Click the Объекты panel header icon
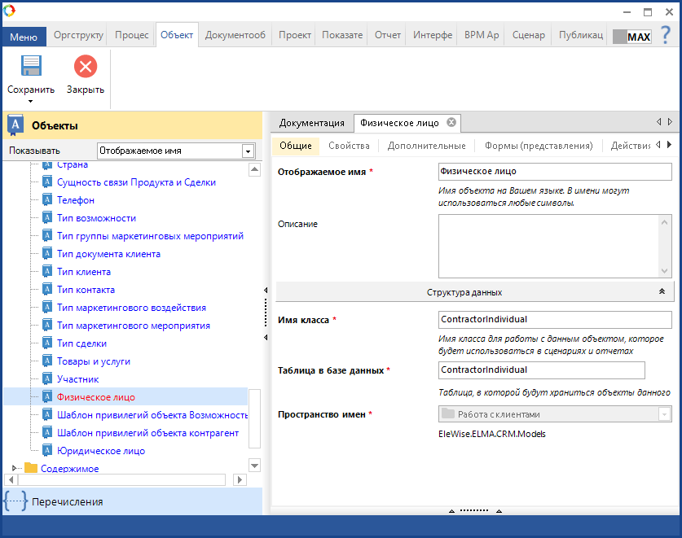The height and width of the screenshot is (538, 682). tap(15, 125)
